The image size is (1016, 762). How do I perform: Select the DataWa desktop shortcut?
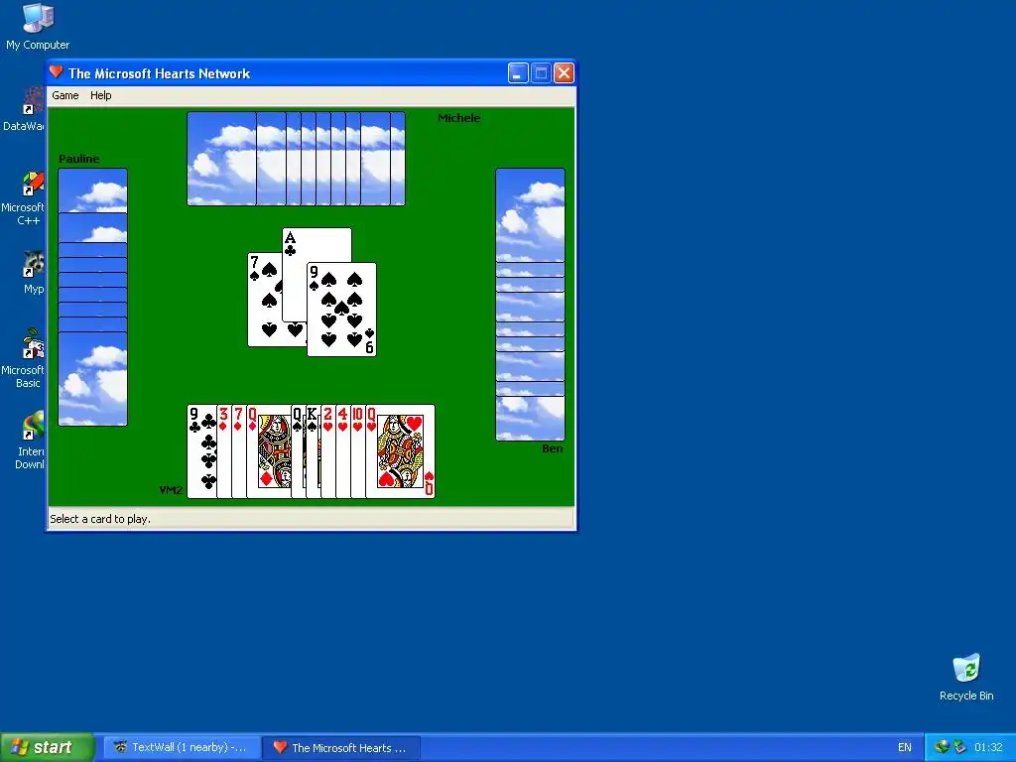pyautogui.click(x=26, y=110)
